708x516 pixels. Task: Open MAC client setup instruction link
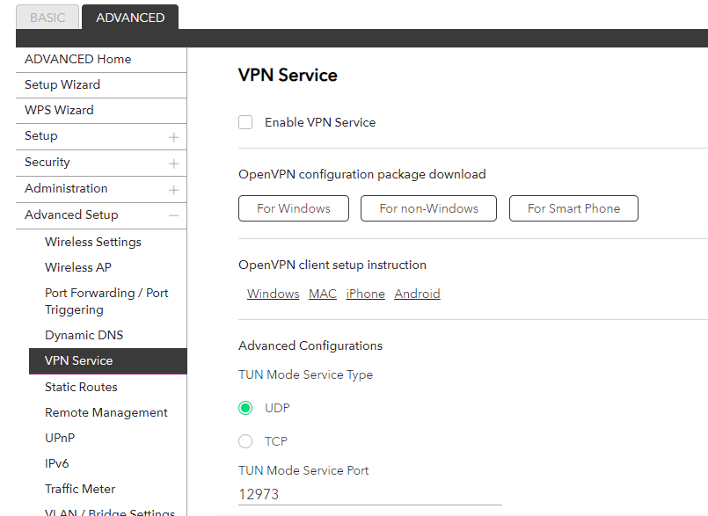coord(323,294)
